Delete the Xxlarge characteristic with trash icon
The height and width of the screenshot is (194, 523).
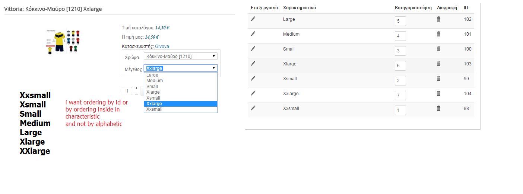[x=438, y=93]
